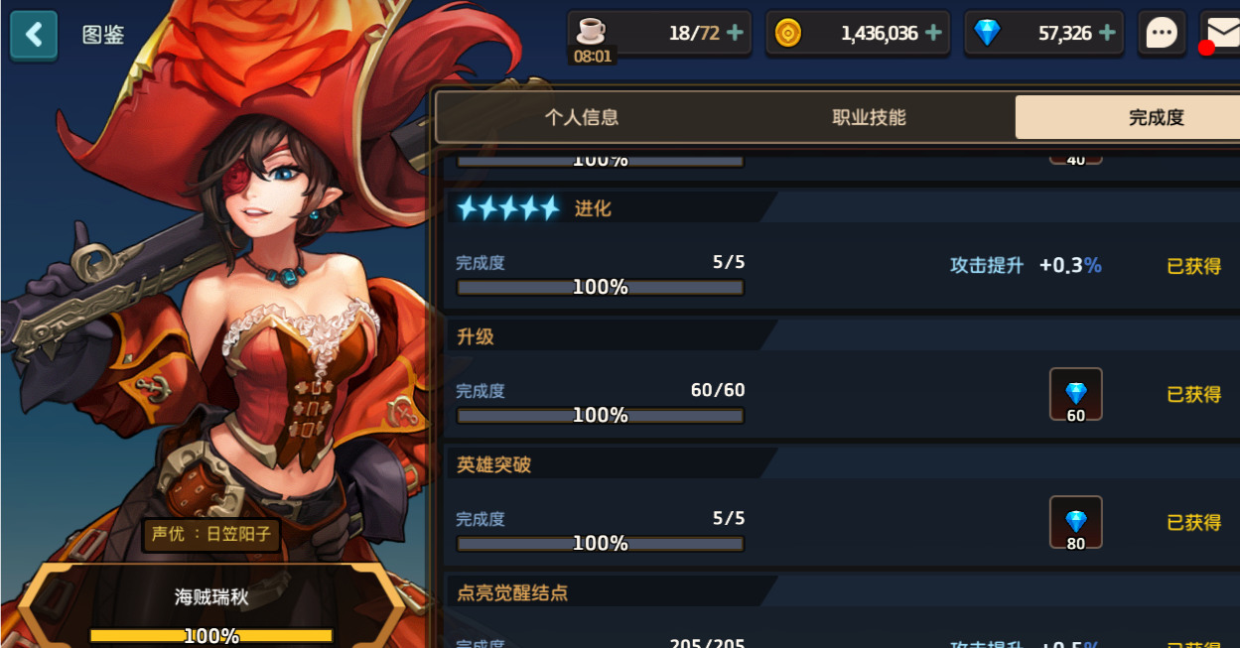Image resolution: width=1240 pixels, height=648 pixels.
Task: Click the 升级 completion progress bar
Action: coord(600,416)
